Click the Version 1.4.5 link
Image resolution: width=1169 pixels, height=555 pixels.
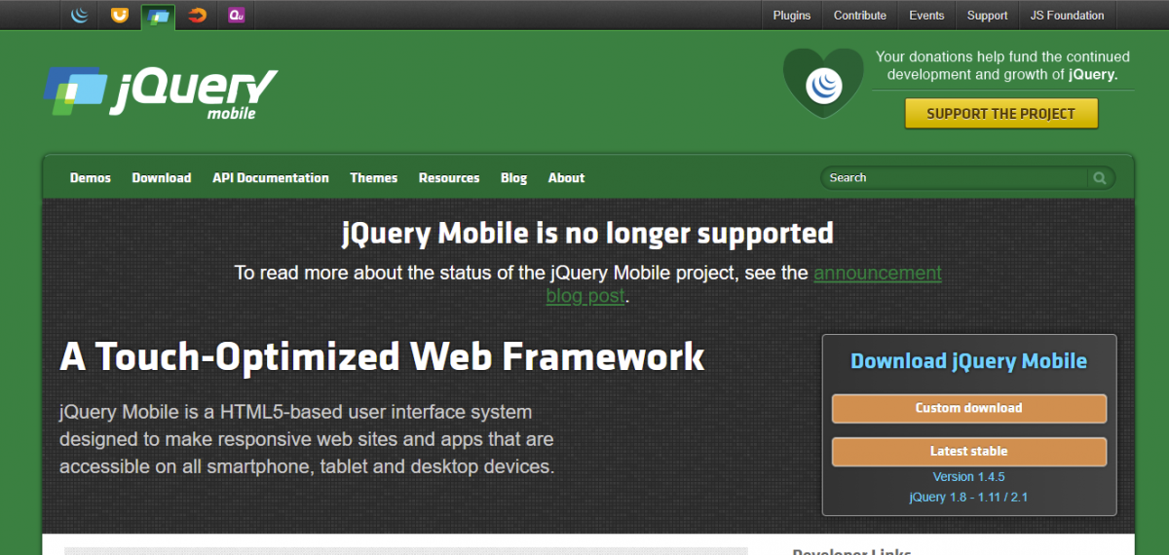(x=969, y=477)
